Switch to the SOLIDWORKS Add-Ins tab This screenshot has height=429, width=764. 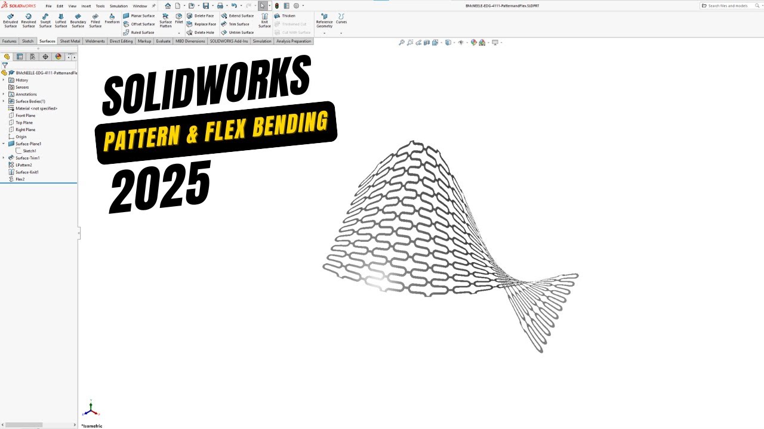229,41
